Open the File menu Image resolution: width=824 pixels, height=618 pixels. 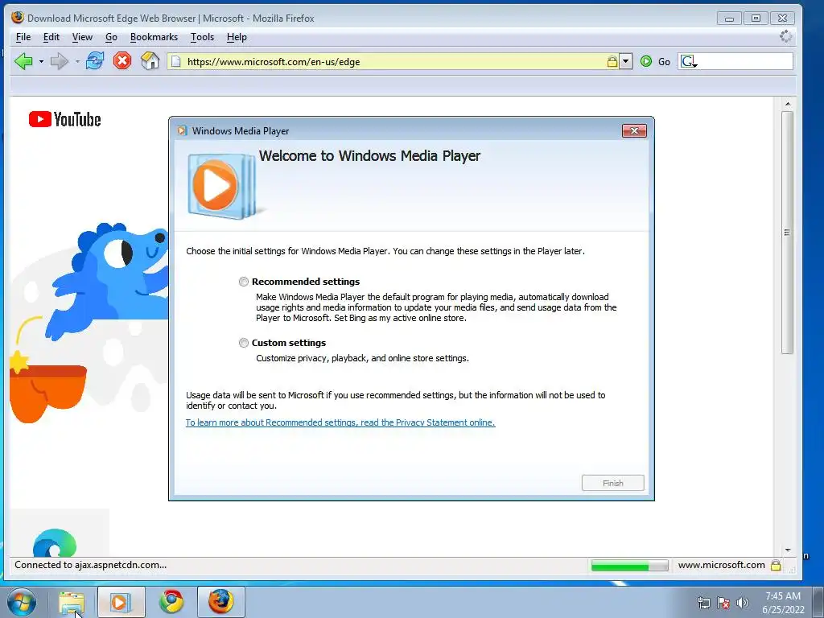pyautogui.click(x=23, y=37)
